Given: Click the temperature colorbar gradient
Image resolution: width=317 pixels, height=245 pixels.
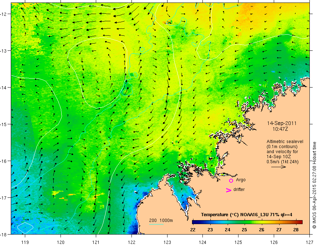Looking at the screenshot, I should click(247, 222).
